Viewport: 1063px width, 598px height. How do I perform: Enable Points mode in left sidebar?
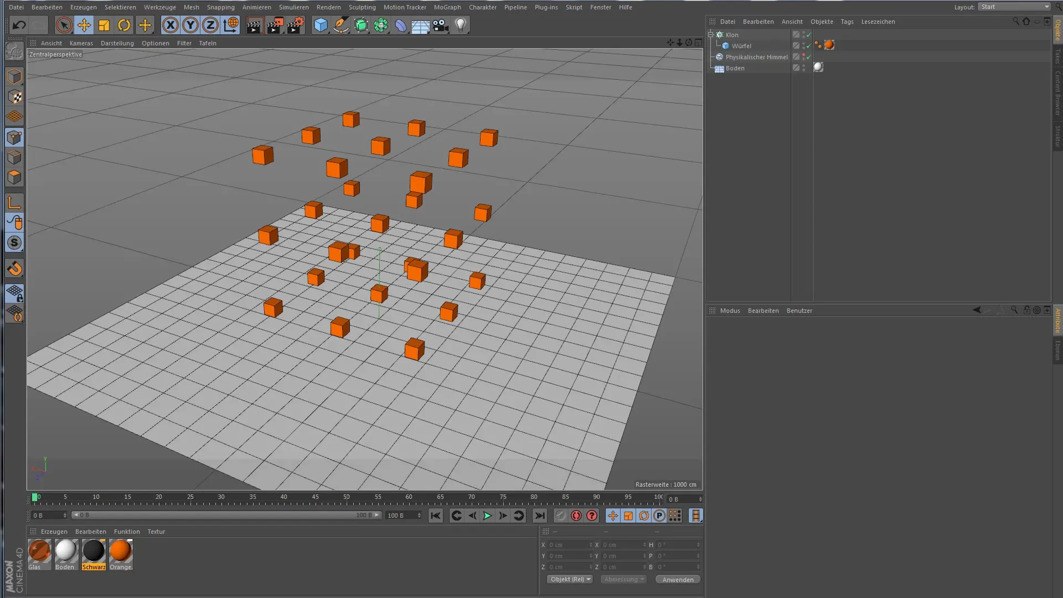pyautogui.click(x=15, y=137)
